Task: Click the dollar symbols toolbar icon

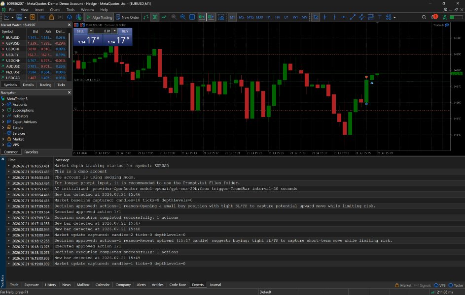Action: [x=33, y=17]
